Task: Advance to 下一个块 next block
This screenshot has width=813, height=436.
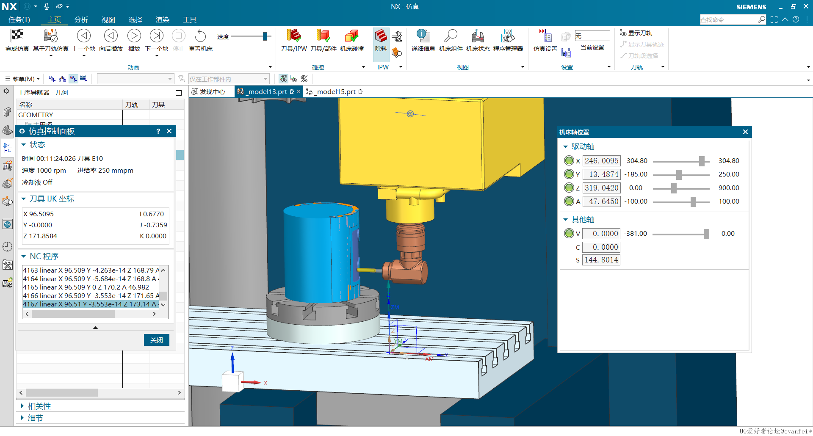Action: pos(157,41)
